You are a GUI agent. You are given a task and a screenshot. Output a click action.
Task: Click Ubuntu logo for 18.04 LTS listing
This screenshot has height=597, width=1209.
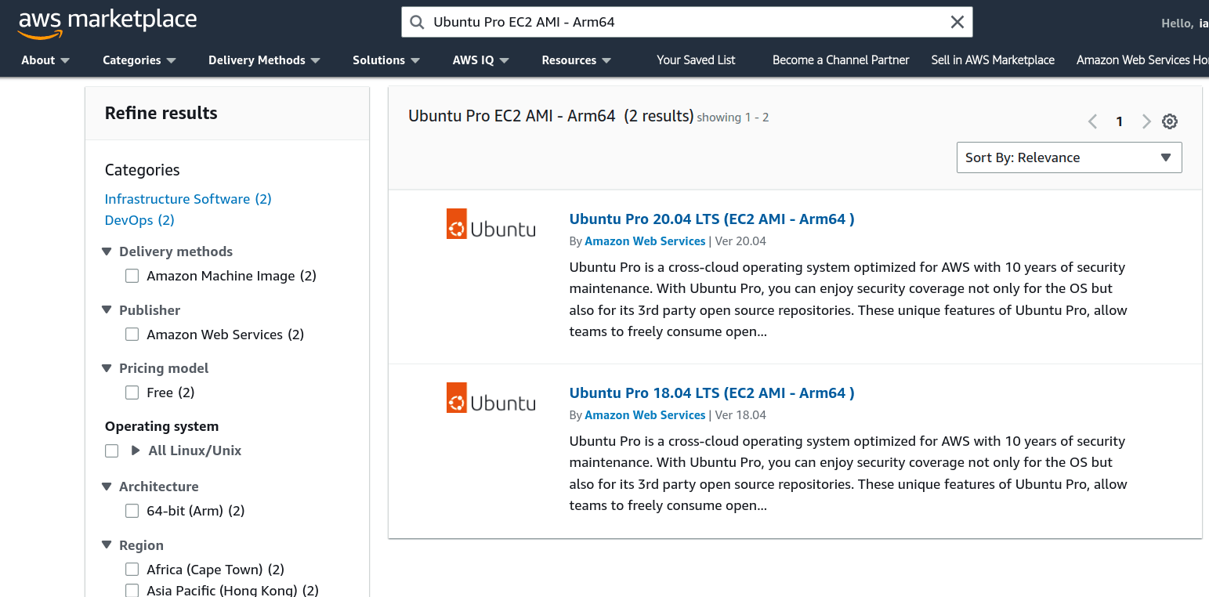491,398
